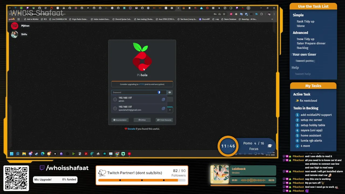Open the Steam Database bookmark
The width and height of the screenshot is (345, 194).
[229, 19]
